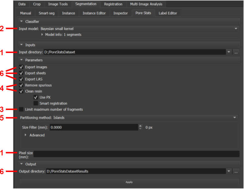Expand the Advanced settings section
Viewport: 244px width, 189px height.
point(25,135)
